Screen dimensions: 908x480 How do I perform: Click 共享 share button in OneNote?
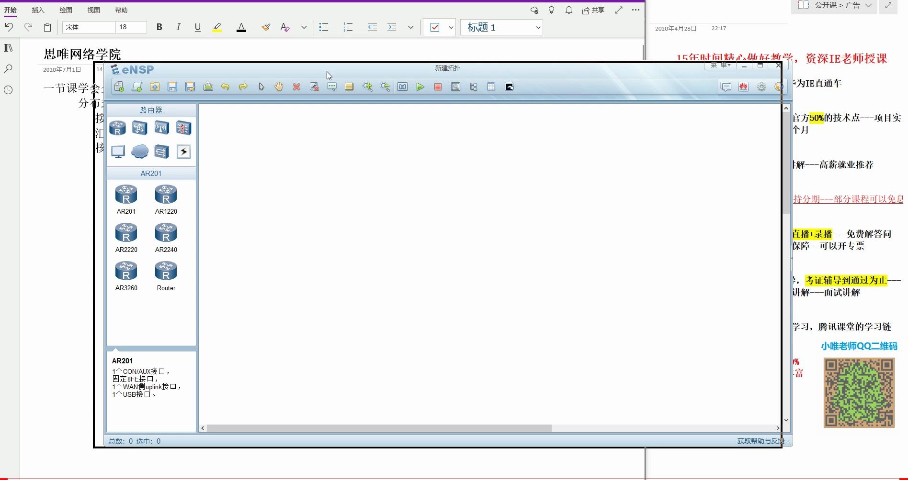point(593,10)
